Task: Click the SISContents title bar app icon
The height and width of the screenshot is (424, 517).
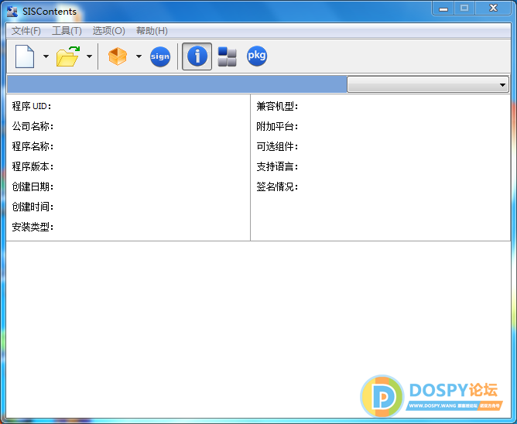Action: pos(12,12)
